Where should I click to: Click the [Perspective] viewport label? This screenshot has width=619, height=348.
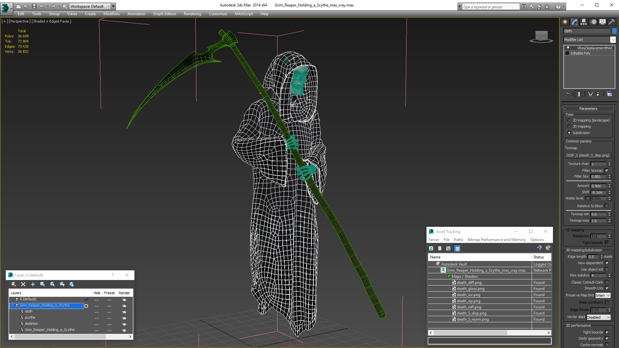pos(20,21)
